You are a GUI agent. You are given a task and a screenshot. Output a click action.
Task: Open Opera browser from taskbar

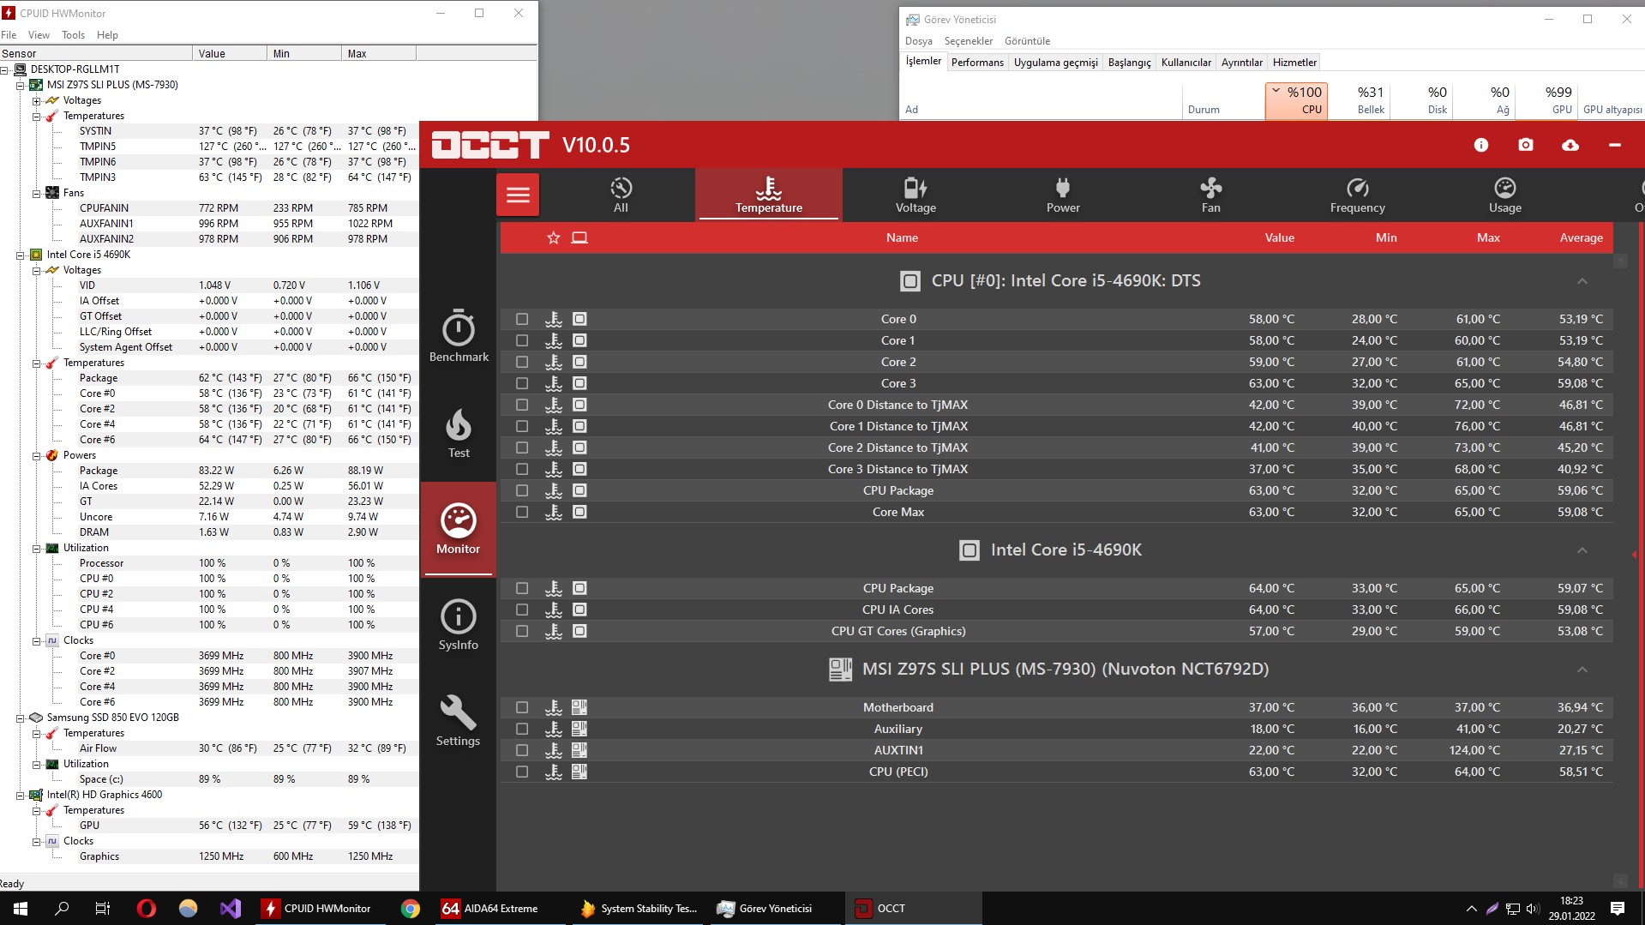147,909
